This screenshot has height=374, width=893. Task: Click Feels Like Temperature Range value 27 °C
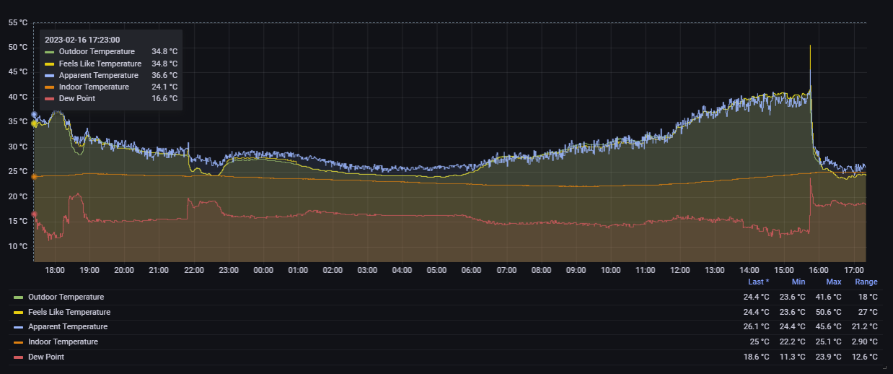tap(868, 312)
